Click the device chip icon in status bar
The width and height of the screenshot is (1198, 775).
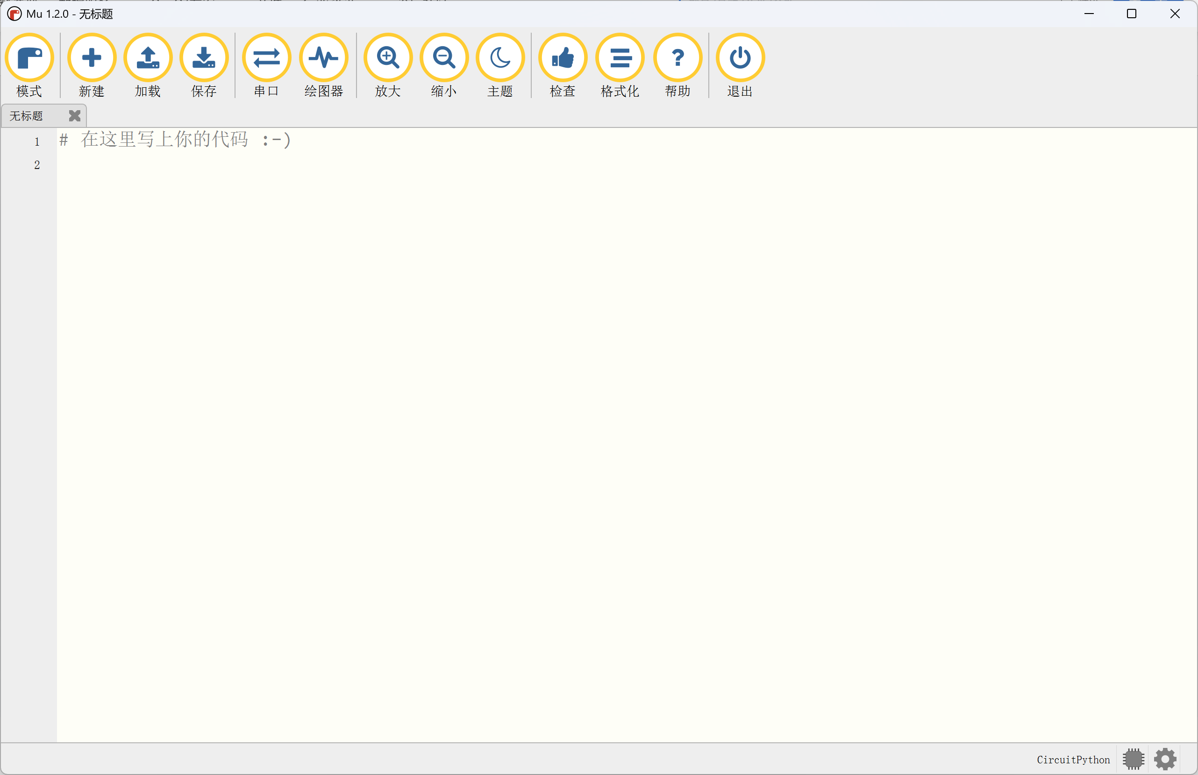1133,759
